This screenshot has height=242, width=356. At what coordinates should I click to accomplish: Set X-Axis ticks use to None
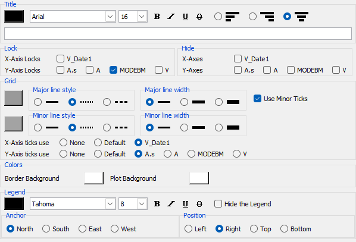pos(63,143)
